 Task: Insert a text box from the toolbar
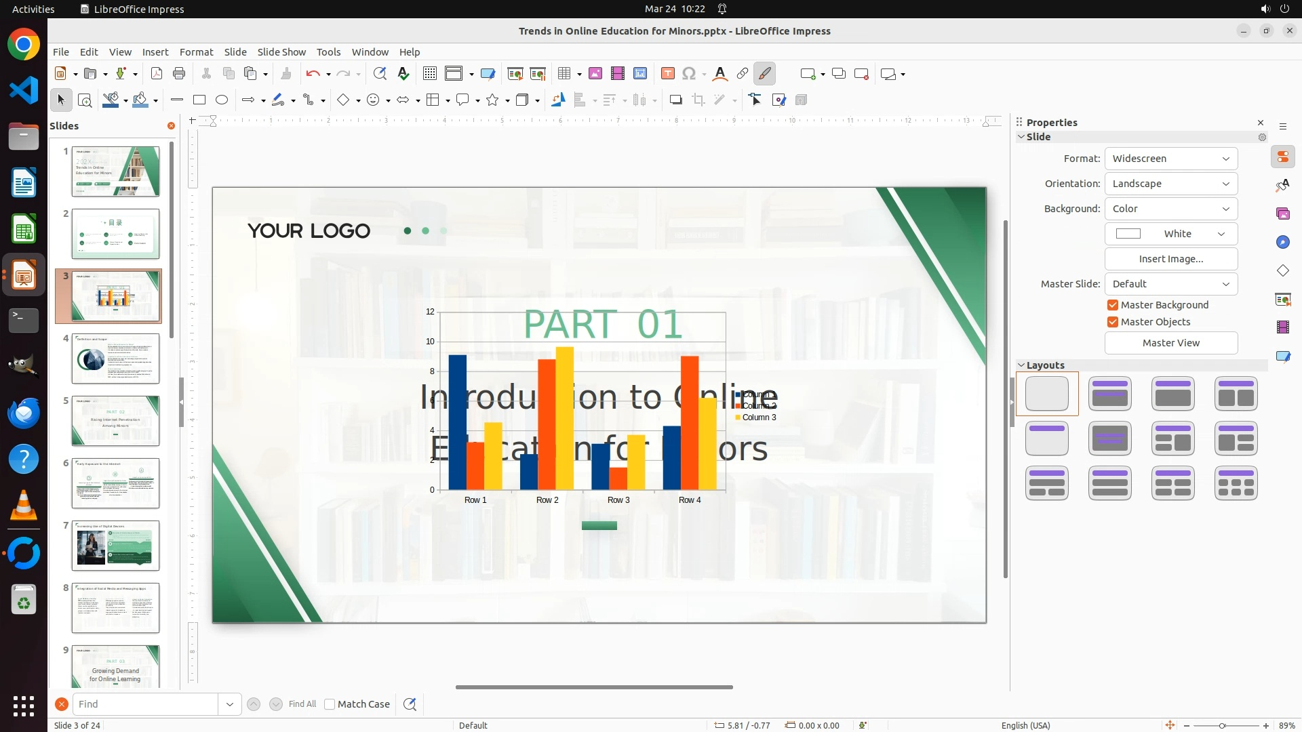click(x=668, y=74)
